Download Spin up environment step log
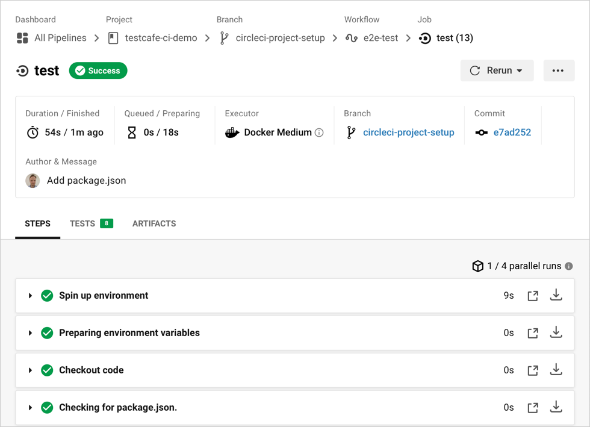This screenshot has height=427, width=590. coord(556,295)
